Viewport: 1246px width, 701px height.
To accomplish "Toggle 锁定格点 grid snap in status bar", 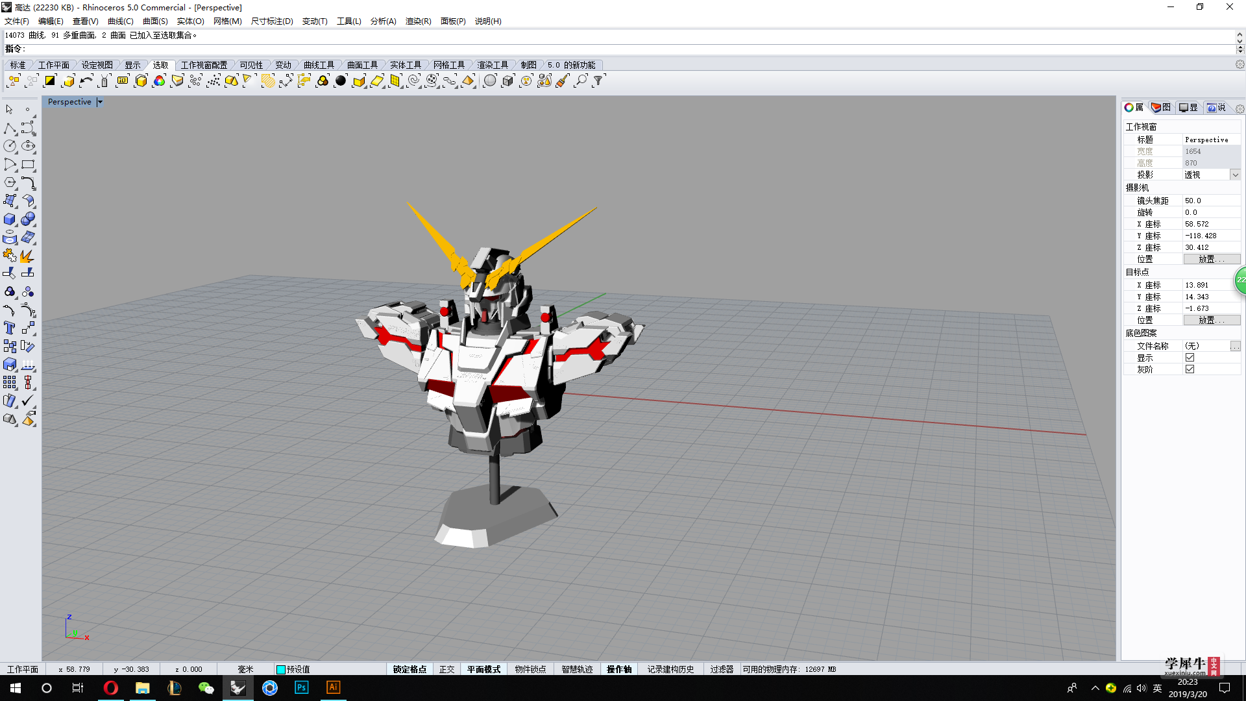I will click(409, 669).
